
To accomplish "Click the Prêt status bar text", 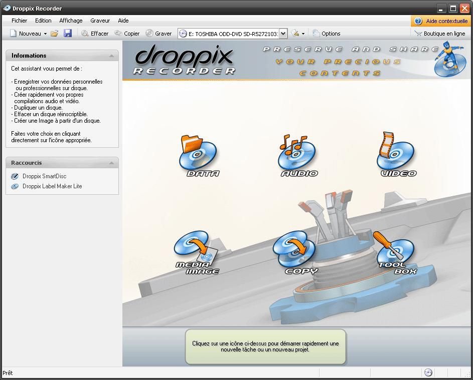I will [x=8, y=373].
